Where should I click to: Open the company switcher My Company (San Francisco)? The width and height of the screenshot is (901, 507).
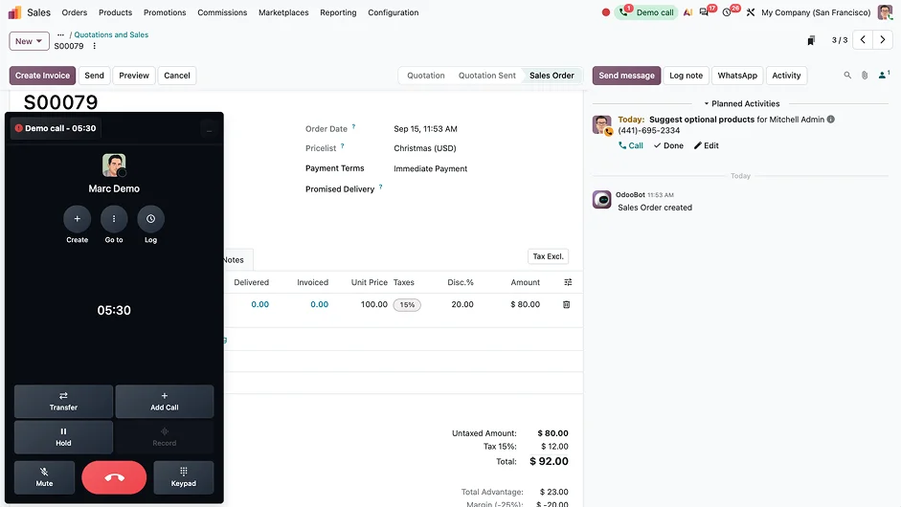click(x=816, y=12)
